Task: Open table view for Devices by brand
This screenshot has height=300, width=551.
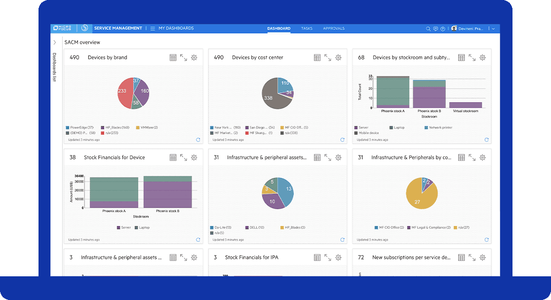Action: point(173,58)
